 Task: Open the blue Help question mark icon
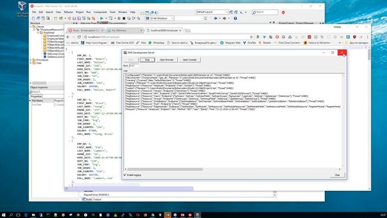tap(235, 18)
